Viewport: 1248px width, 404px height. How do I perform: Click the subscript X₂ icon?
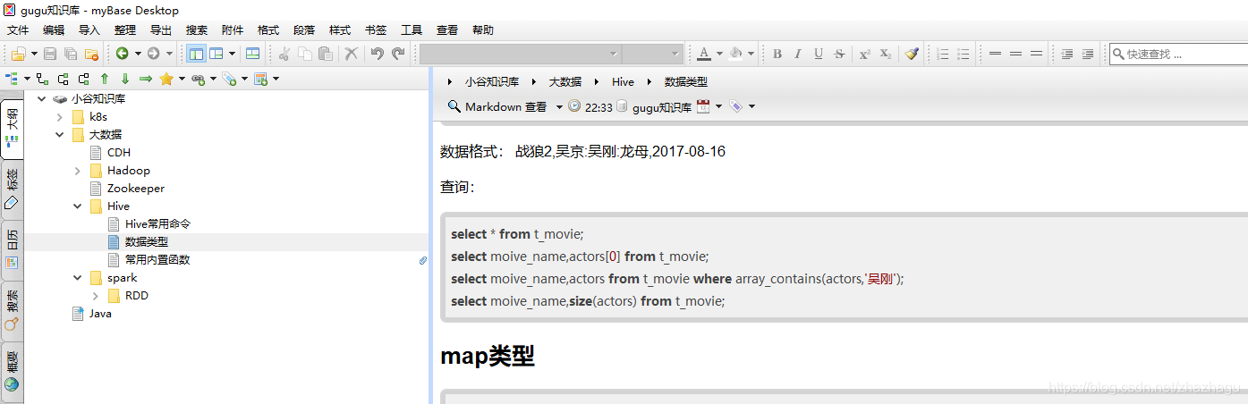click(885, 54)
